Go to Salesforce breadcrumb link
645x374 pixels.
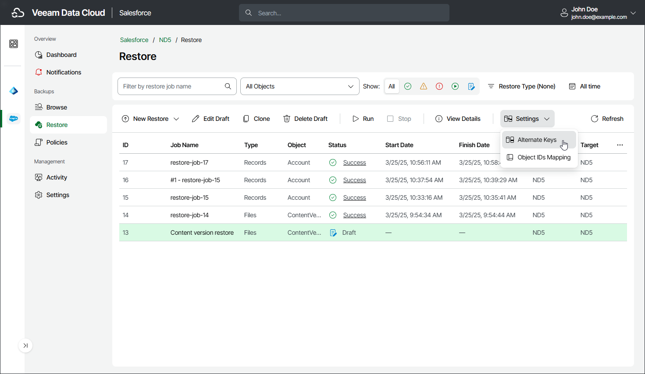[134, 40]
